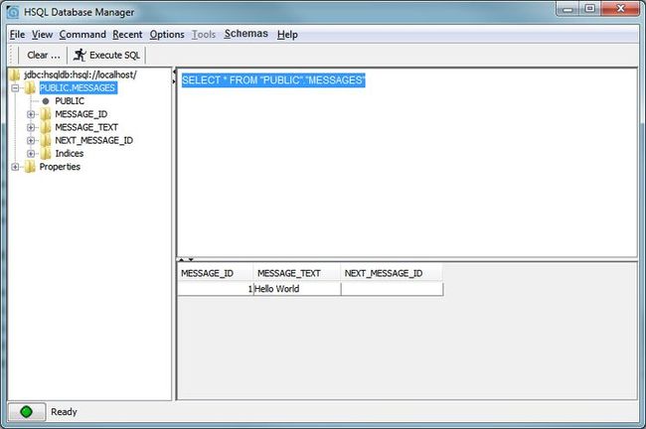Expand the MESSAGE_TEXT tree node
Viewport: 646px width, 429px height.
pyautogui.click(x=31, y=127)
